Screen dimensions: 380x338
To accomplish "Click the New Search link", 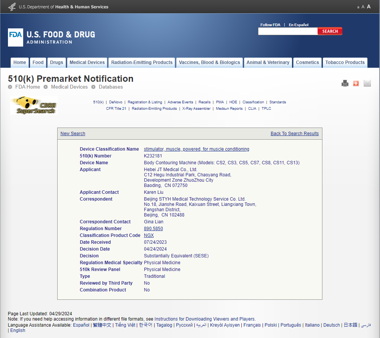I will pos(73,134).
